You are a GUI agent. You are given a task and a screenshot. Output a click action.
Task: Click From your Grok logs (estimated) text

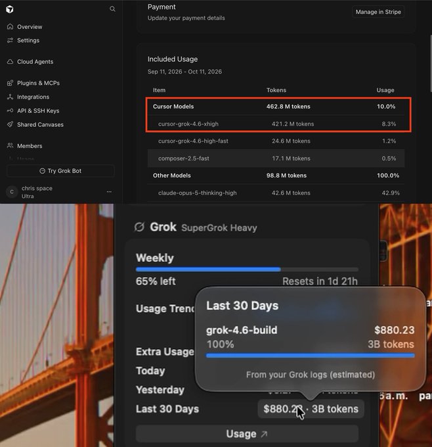click(311, 375)
